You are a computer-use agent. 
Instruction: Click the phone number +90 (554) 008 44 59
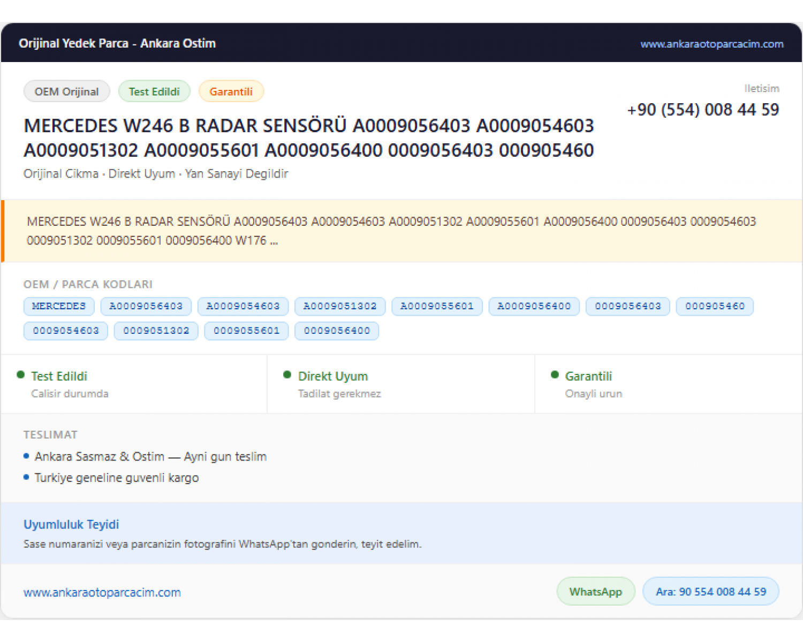tap(703, 110)
